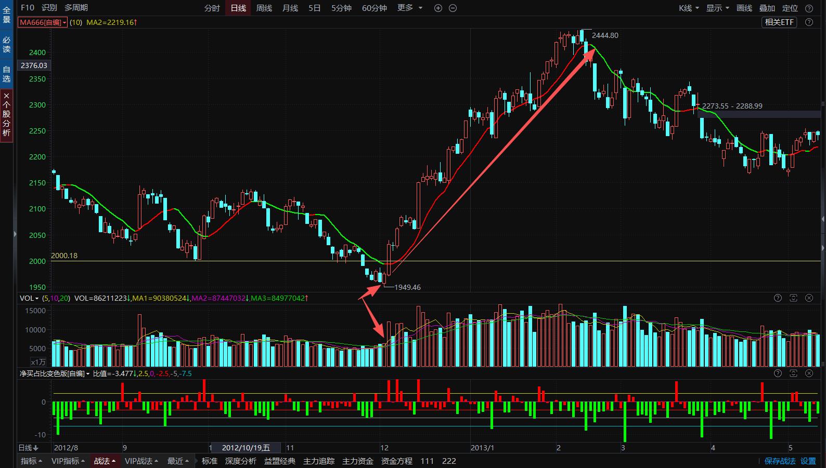
Task: Collapse the left sidebar with the edge arrow
Action: pos(15,234)
